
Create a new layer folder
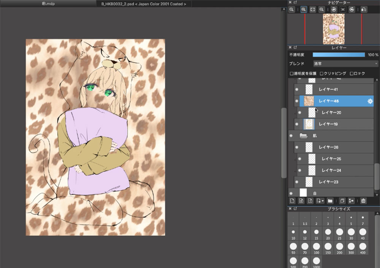coord(330,201)
